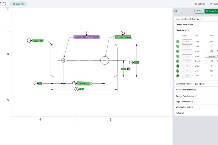Click balloon number 8 on the drawing

click(86, 33)
